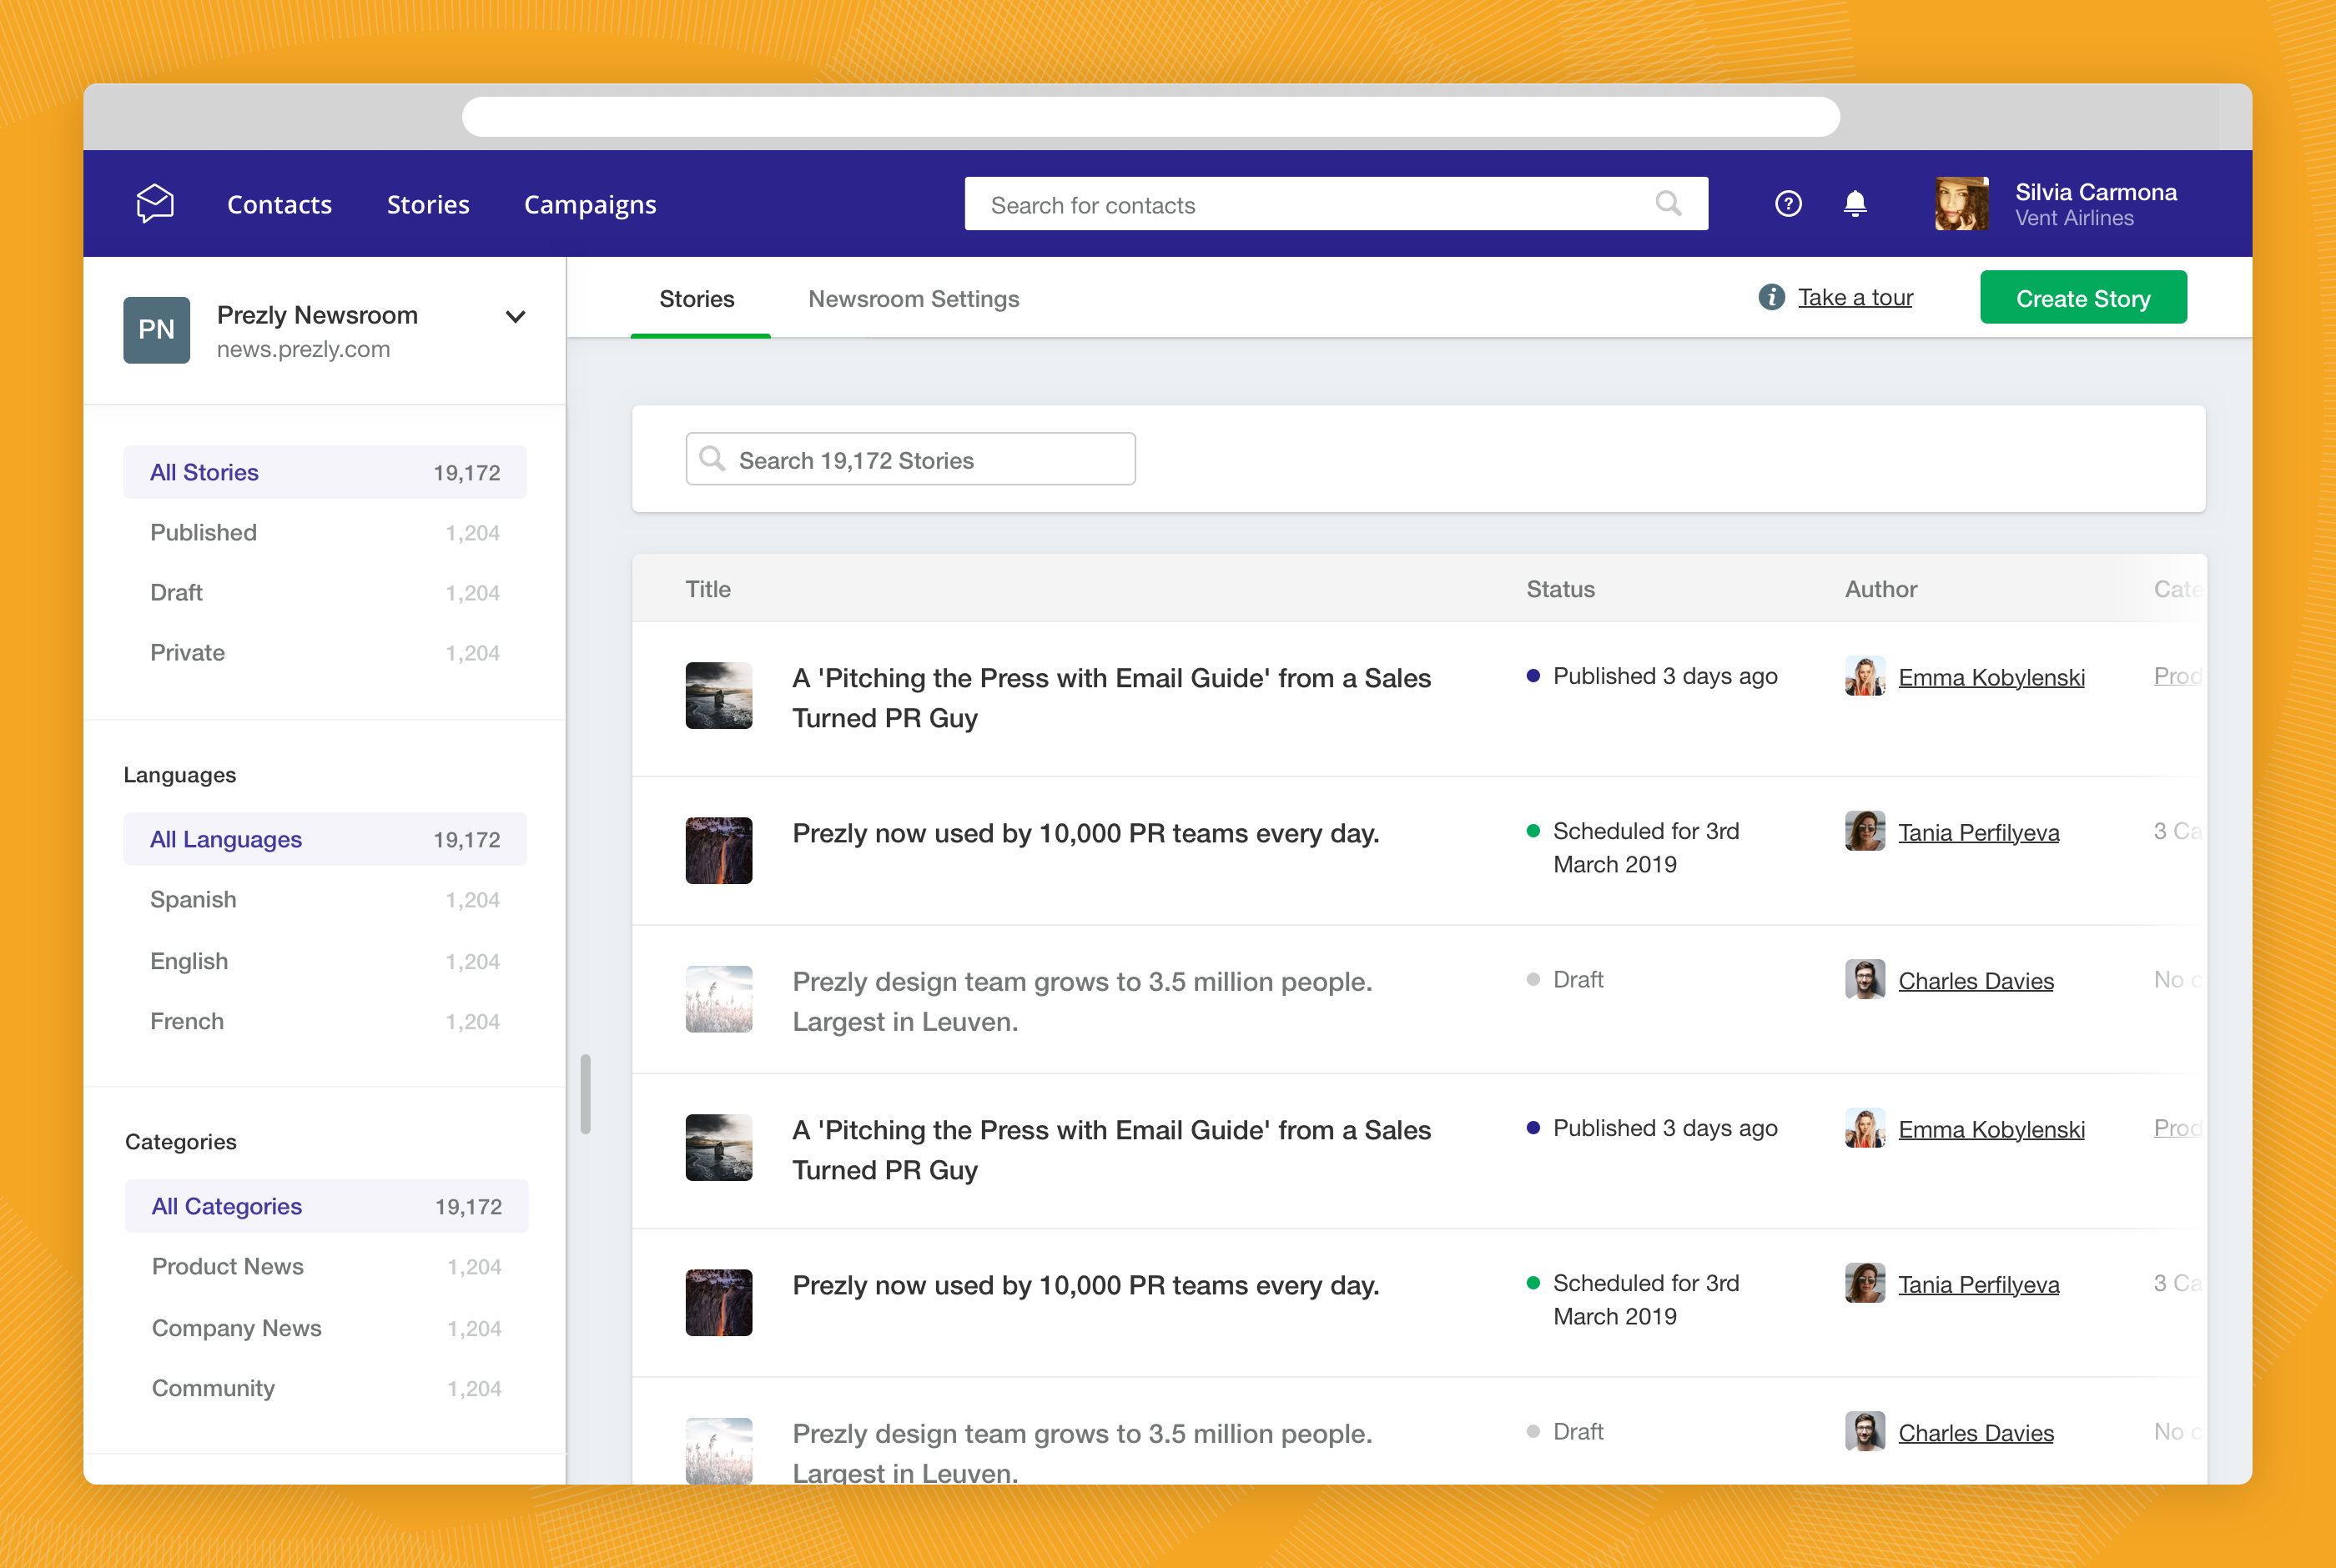Open thumbnail of first 10,000 PR teams story

719,851
